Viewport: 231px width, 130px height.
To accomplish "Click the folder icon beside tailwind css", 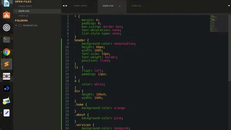I will point(20,25).
